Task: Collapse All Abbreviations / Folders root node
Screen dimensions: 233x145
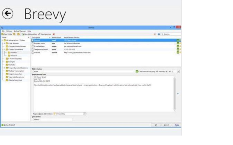Action: coord(2,40)
